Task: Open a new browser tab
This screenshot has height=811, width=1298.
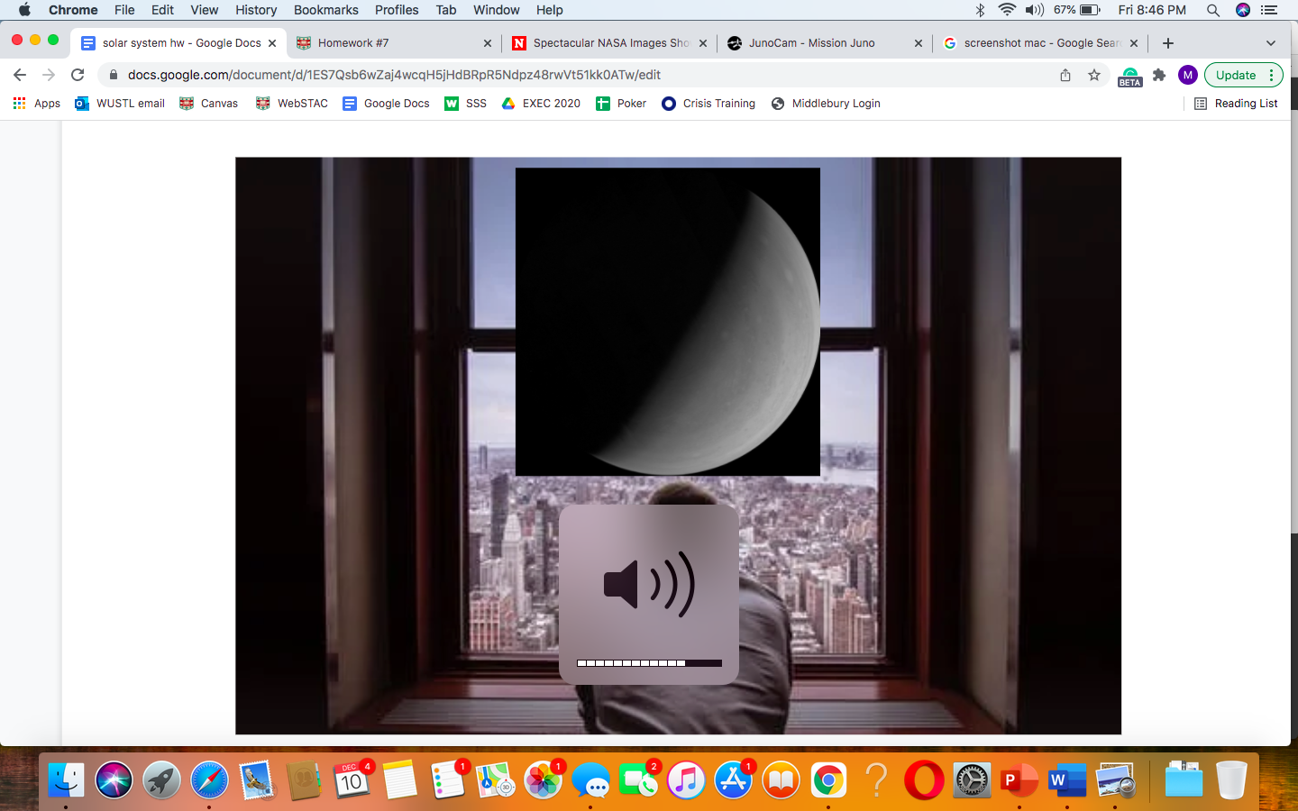Action: [1168, 43]
